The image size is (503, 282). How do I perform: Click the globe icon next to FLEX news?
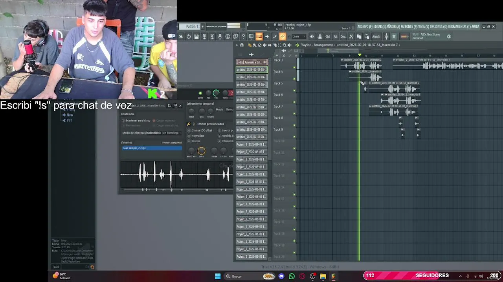click(449, 36)
